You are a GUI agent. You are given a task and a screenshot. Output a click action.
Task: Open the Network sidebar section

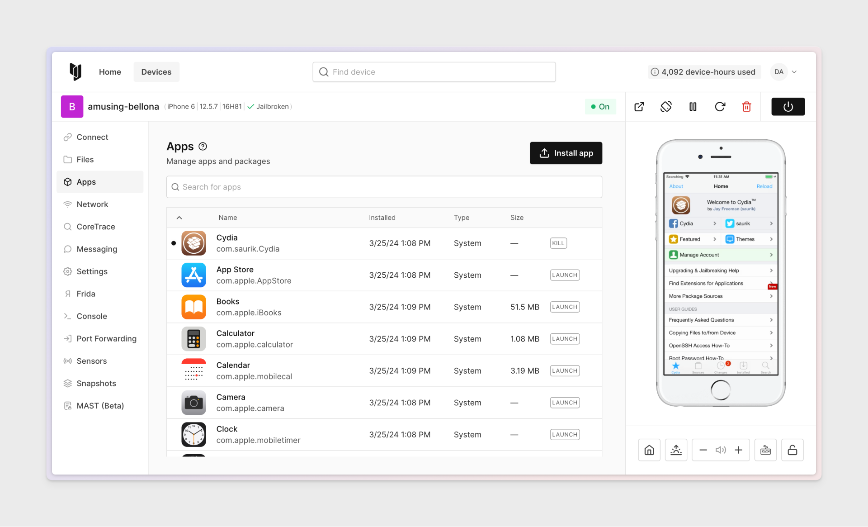100,204
